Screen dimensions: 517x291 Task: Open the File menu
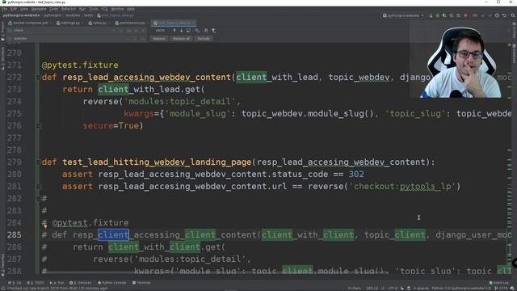point(4,9)
